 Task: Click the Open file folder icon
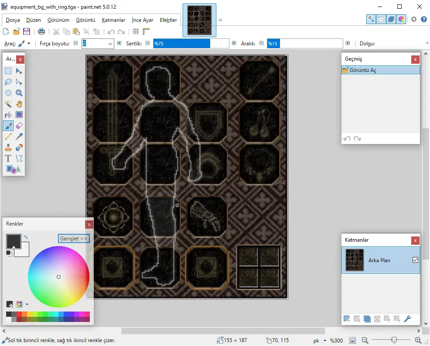pyautogui.click(x=17, y=31)
